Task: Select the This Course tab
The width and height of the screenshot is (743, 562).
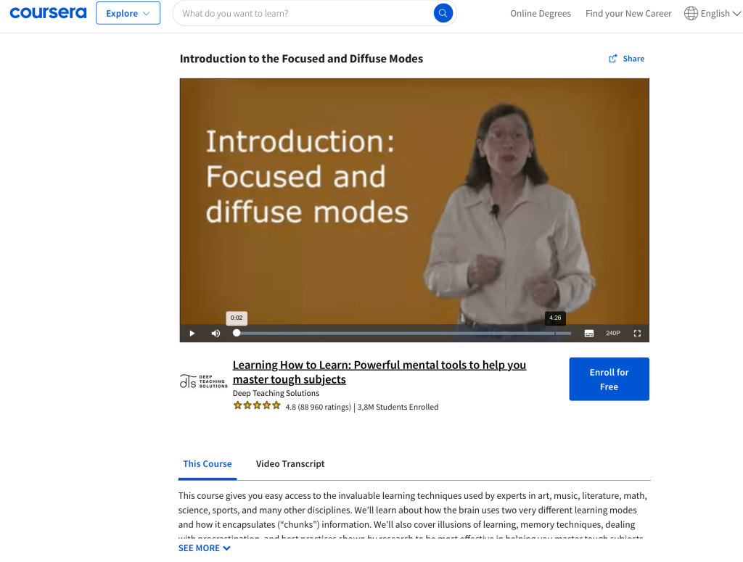Action: pyautogui.click(x=208, y=464)
